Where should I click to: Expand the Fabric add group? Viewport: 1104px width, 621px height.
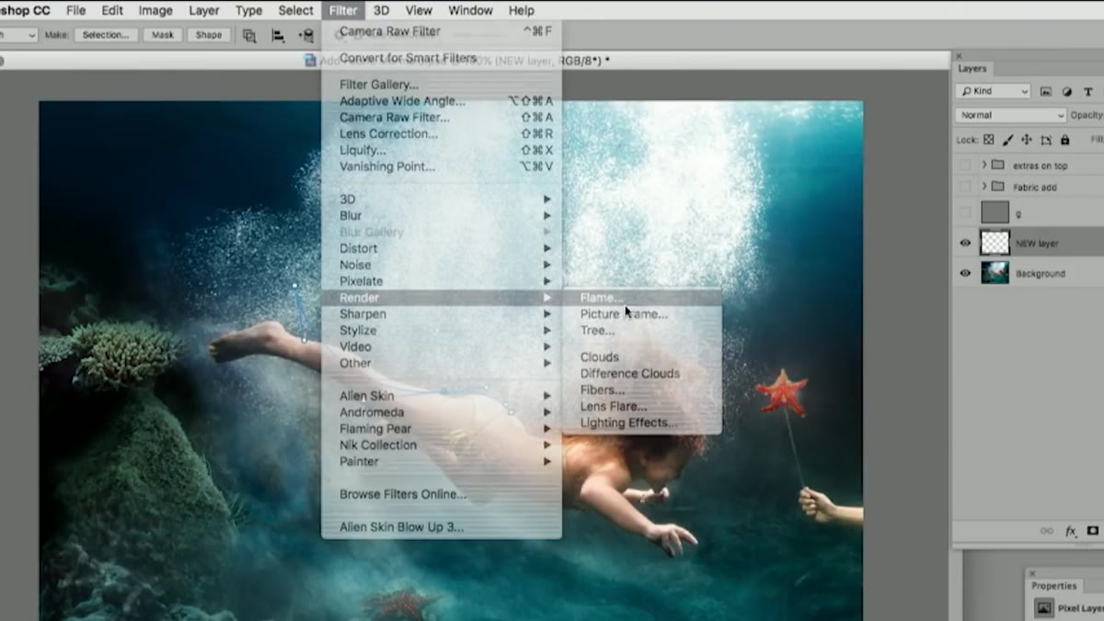pos(984,186)
